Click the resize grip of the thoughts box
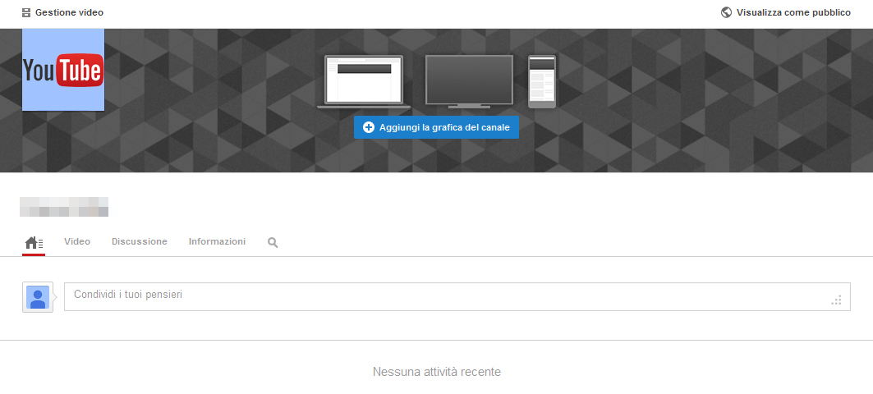 point(836,300)
